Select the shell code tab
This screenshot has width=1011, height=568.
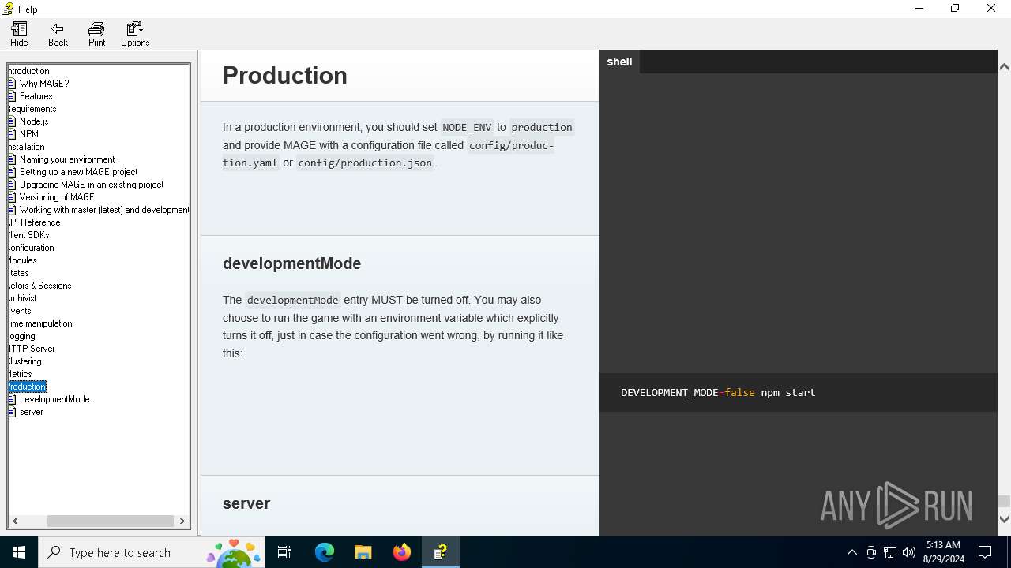click(x=619, y=62)
